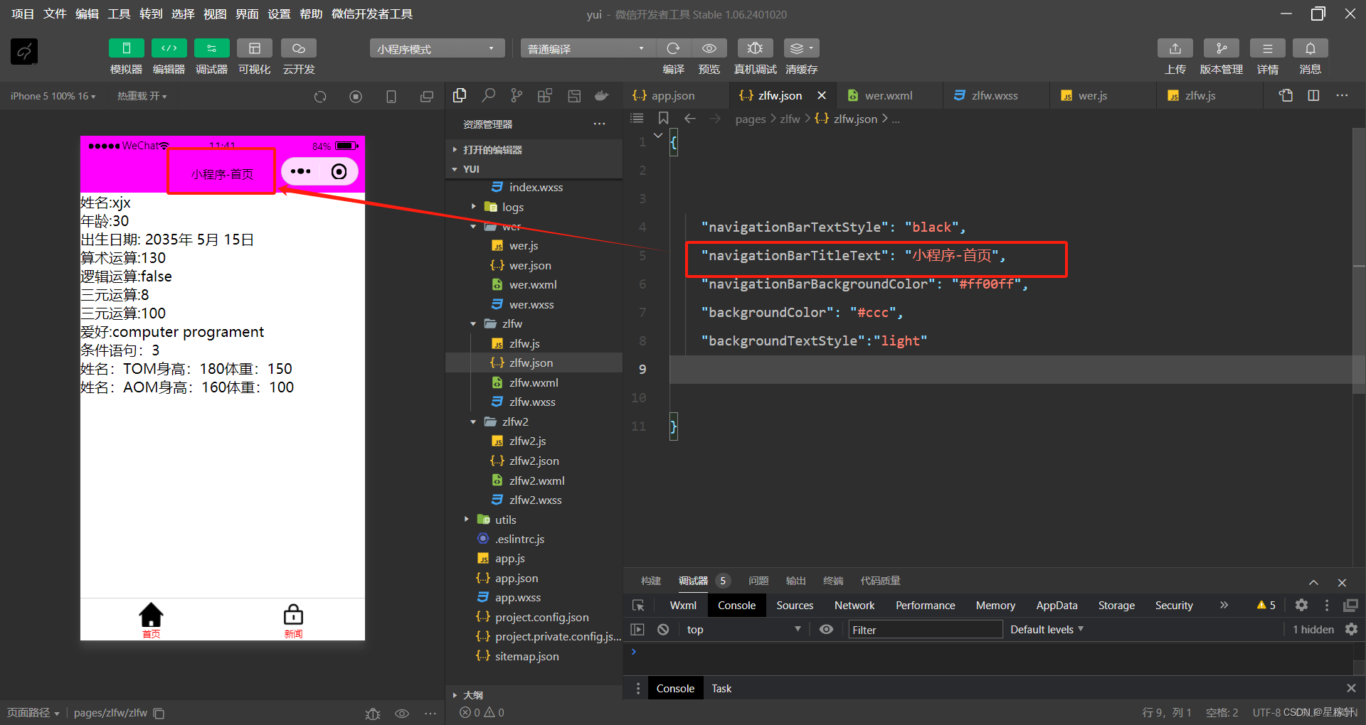Open the 工具 menu
This screenshot has height=725, width=1366.
tap(119, 14)
